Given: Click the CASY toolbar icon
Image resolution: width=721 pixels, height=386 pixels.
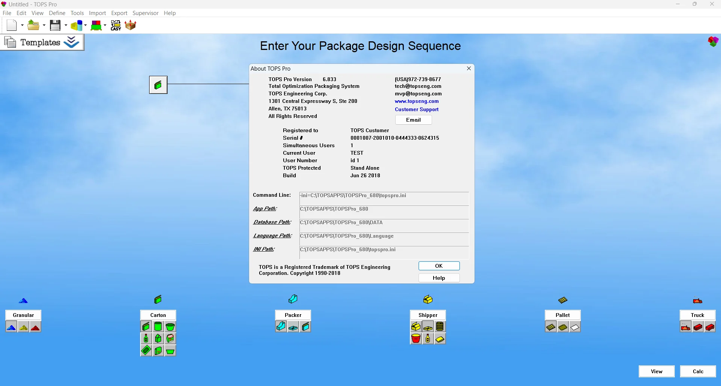Looking at the screenshot, I should 116,25.
